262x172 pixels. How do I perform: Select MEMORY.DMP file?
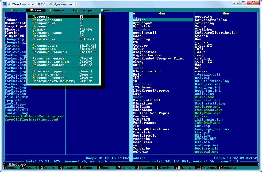206,139
